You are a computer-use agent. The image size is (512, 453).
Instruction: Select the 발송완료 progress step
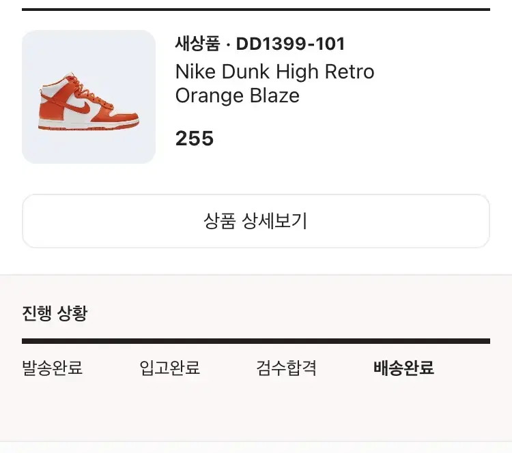[x=53, y=368]
